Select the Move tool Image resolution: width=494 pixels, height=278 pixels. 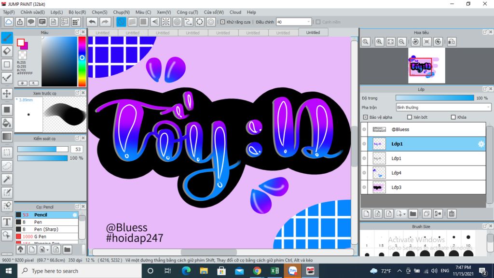(7, 94)
